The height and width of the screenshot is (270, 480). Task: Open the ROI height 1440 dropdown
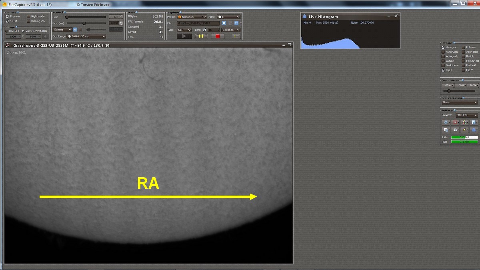point(33,36)
